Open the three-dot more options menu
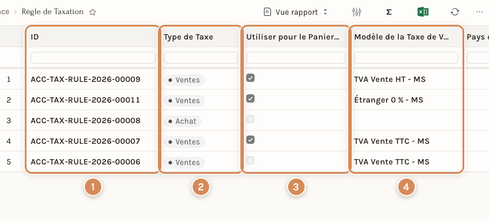 [x=480, y=12]
